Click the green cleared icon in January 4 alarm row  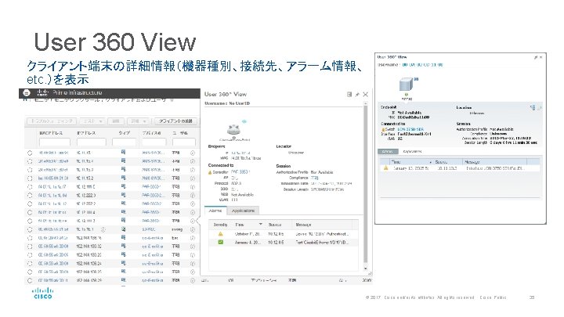coord(220,242)
